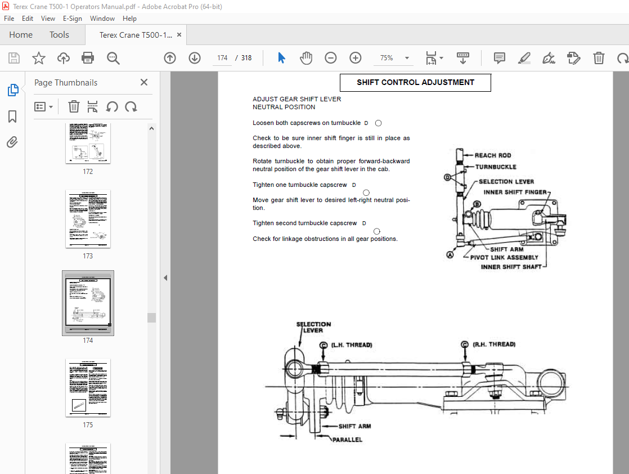Open the zoom level 75% dropdown
This screenshot has width=629, height=474.
(407, 58)
